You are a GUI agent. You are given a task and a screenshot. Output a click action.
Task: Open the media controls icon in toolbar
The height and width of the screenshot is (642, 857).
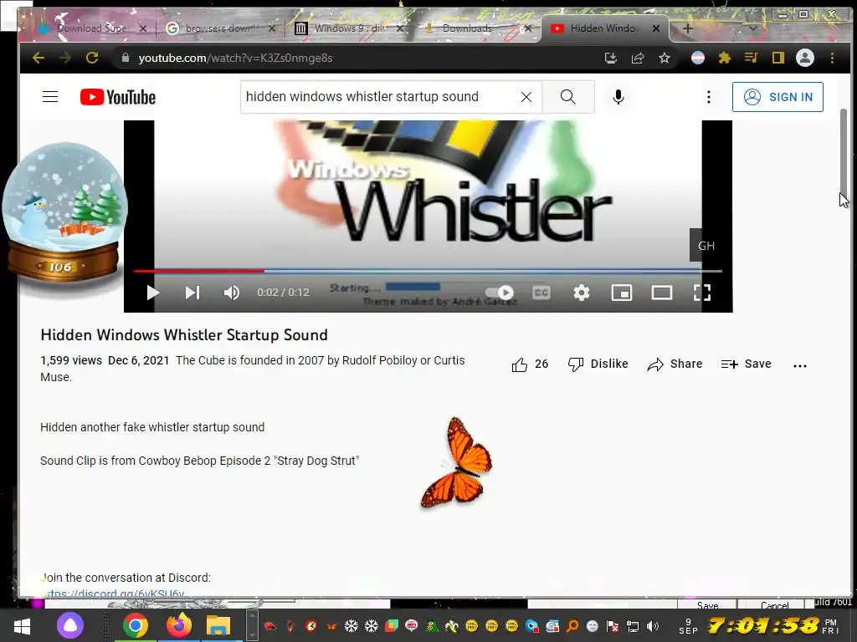751,58
